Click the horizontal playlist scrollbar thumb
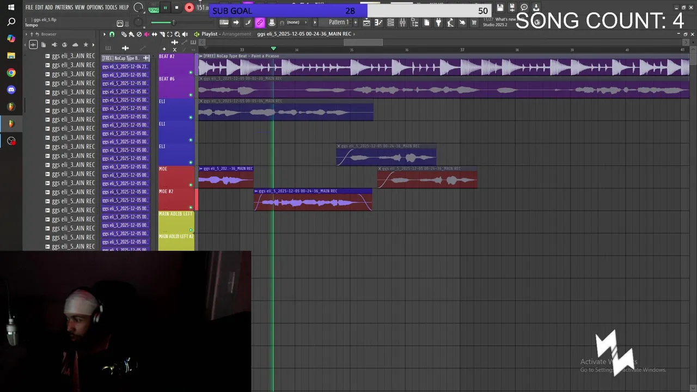Viewport: 697px width, 392px height. 363,42
